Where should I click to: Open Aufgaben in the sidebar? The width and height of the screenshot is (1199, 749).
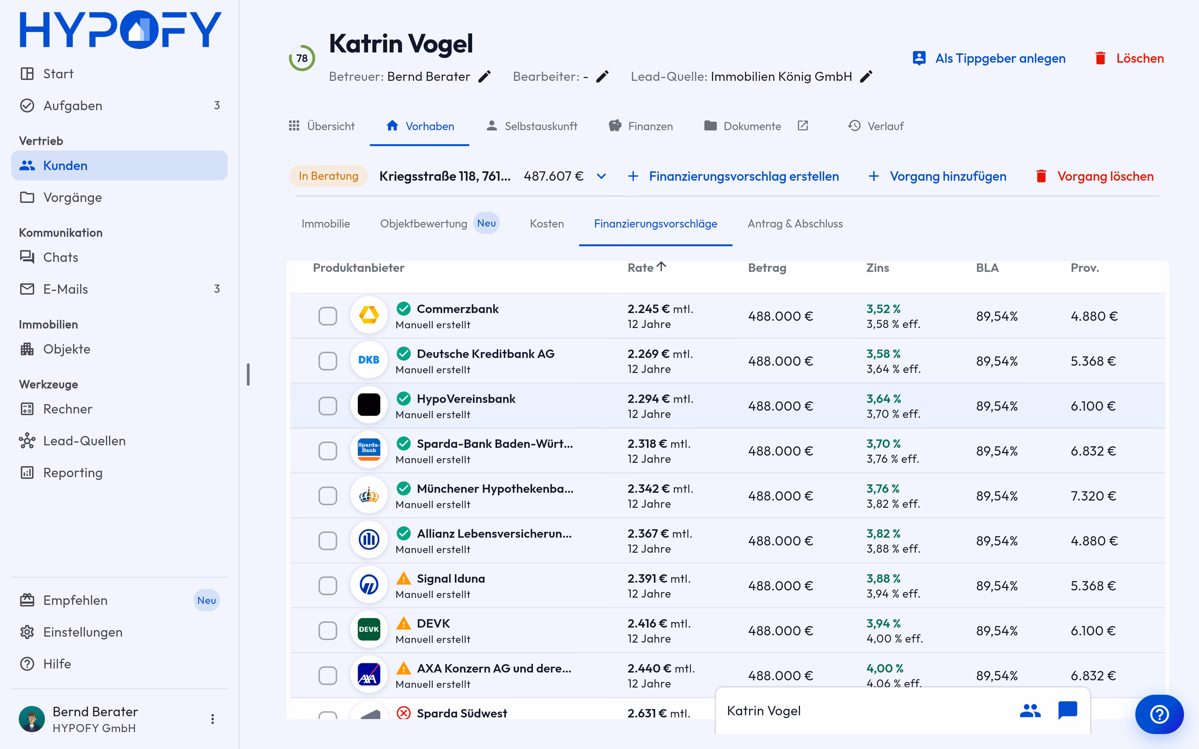coord(119,105)
